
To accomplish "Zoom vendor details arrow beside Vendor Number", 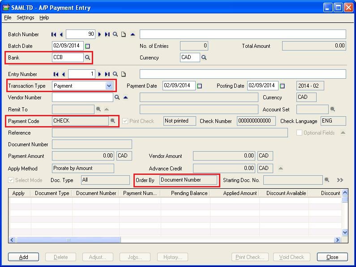I will point(125,97).
